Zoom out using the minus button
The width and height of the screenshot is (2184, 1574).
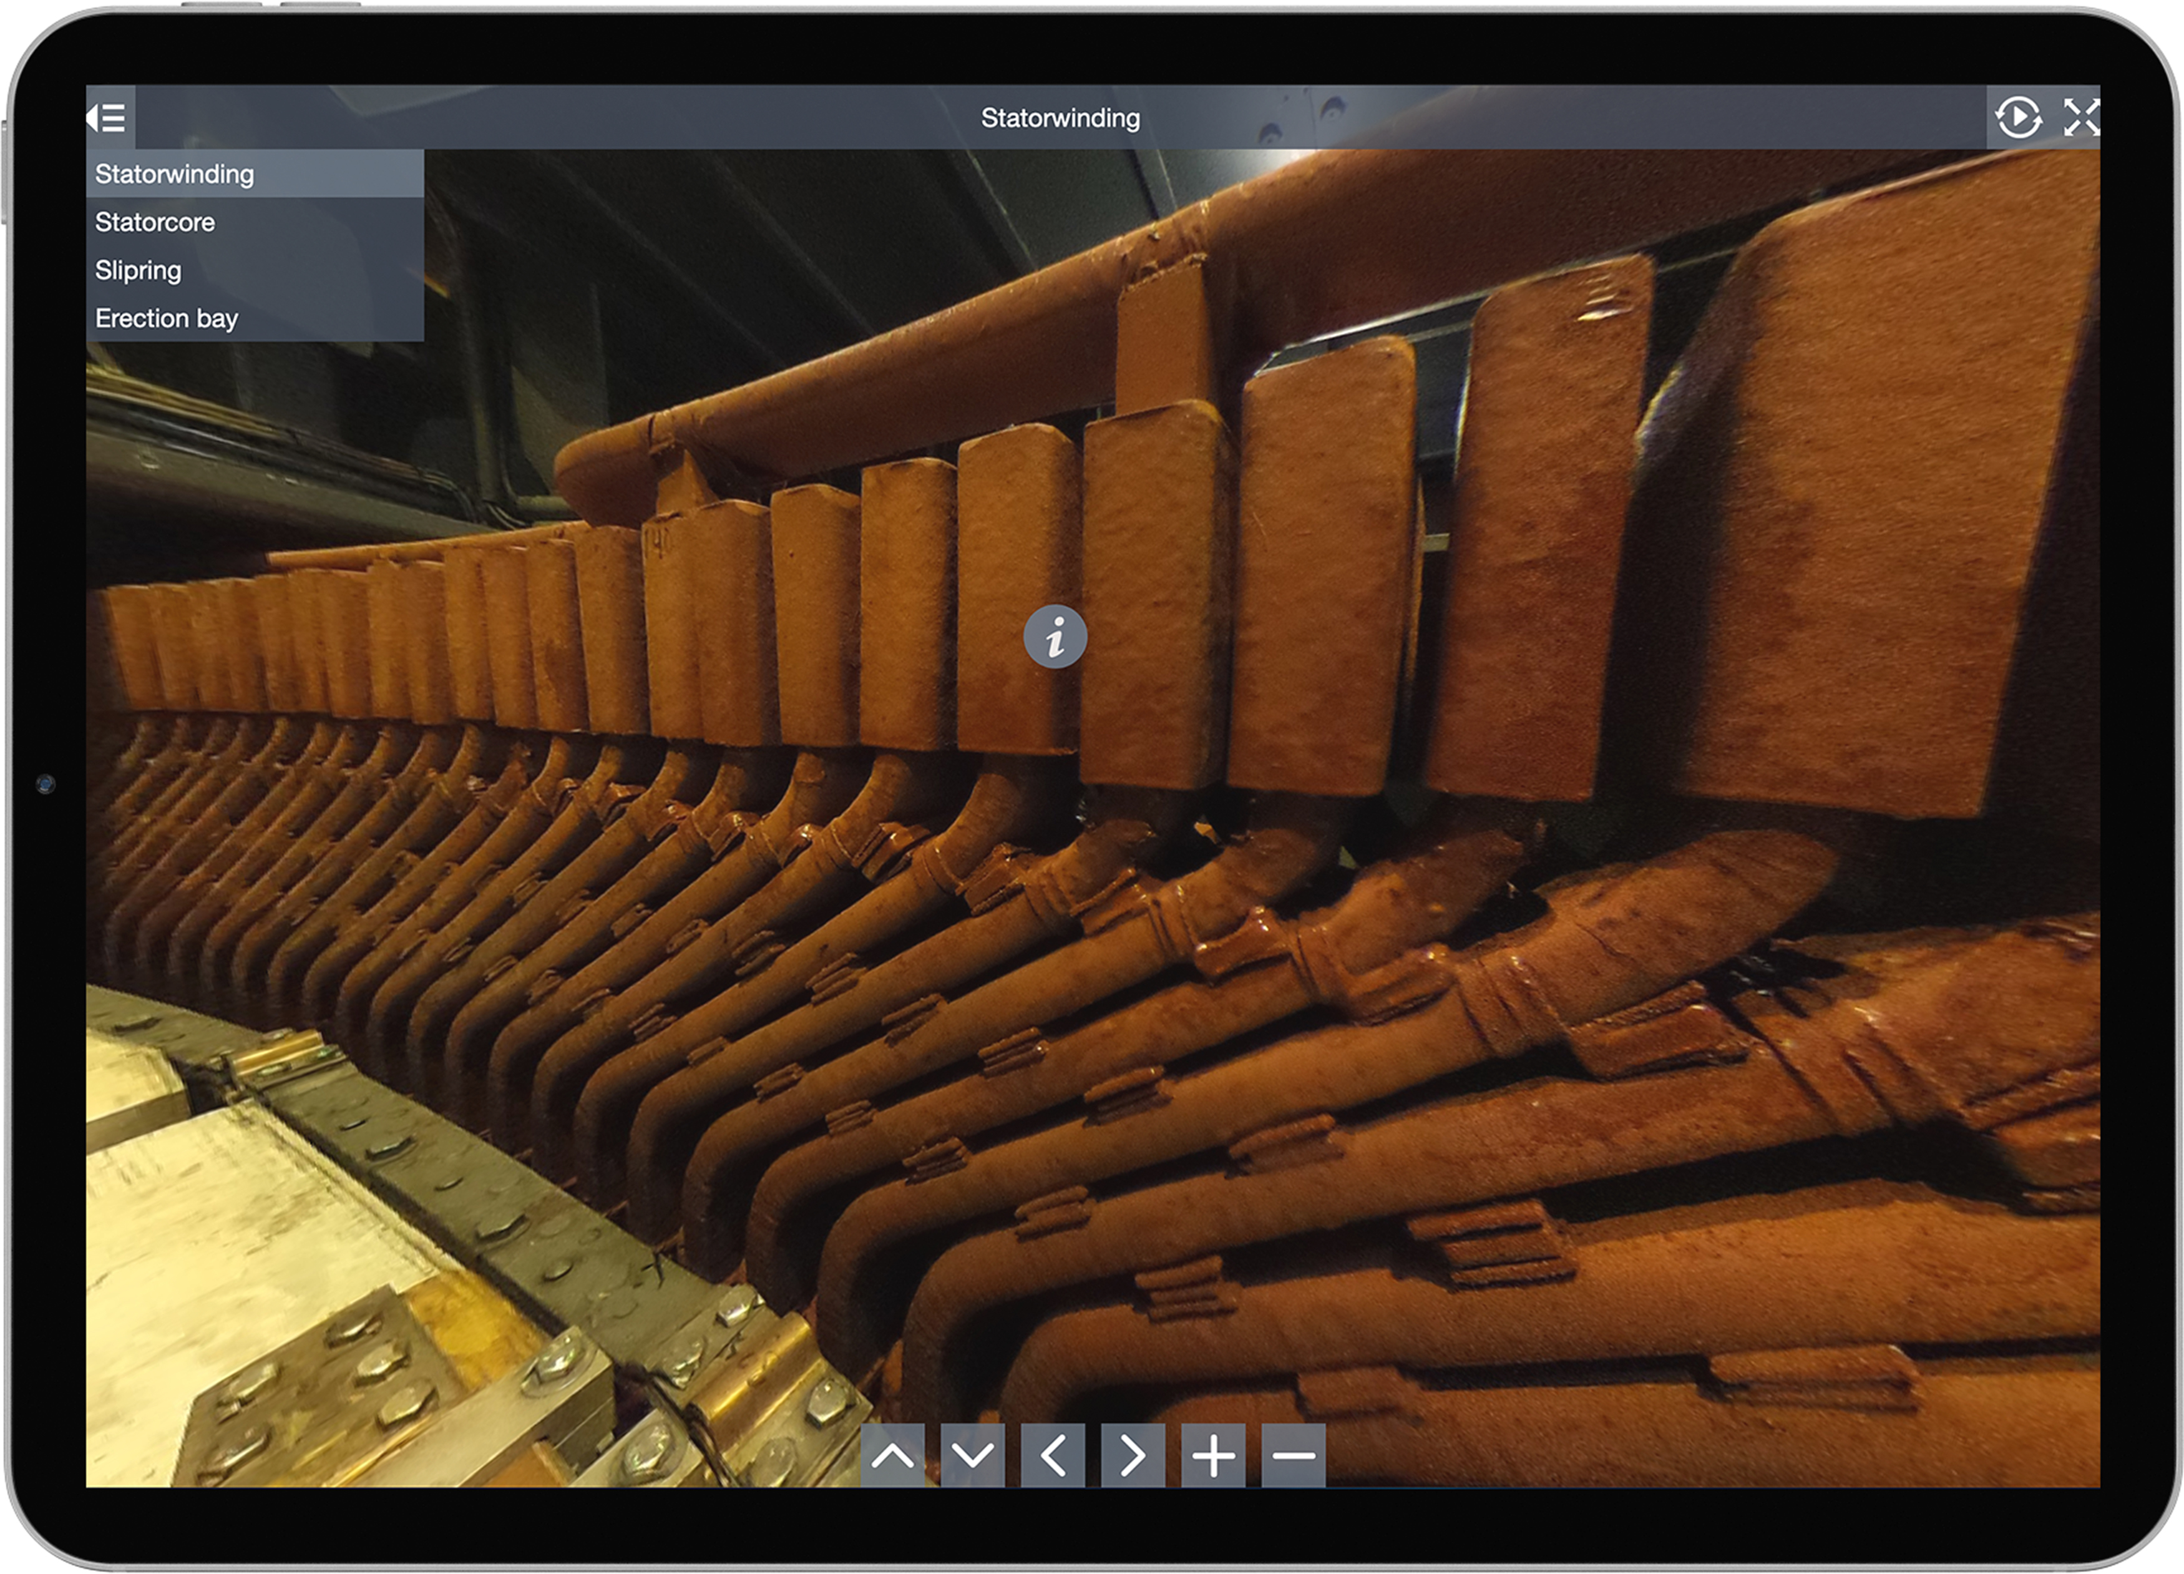tap(1294, 1455)
